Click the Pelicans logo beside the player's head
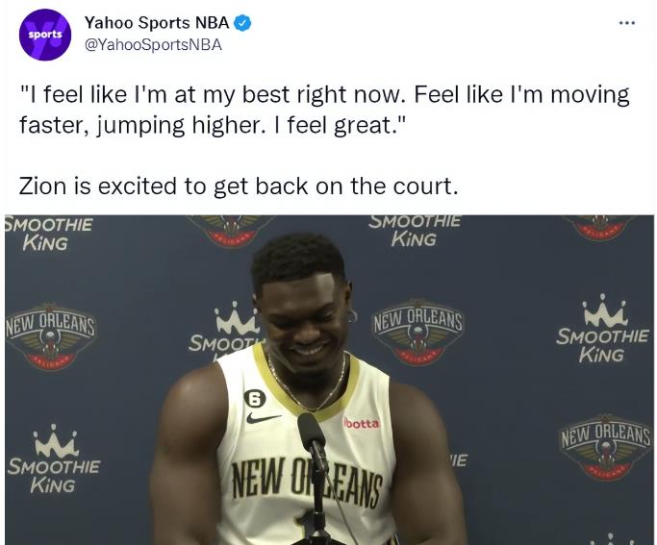 coord(417,332)
